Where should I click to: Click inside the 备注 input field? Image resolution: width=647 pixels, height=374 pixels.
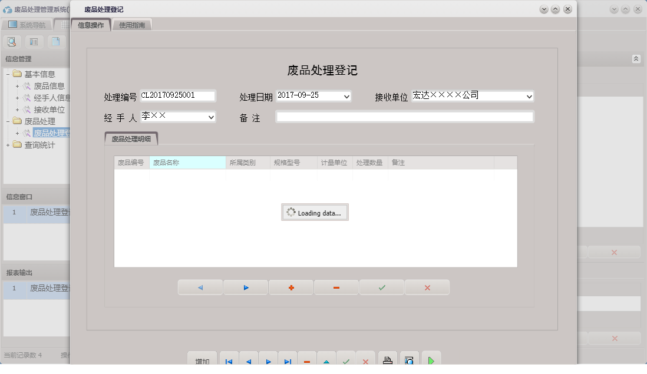404,117
